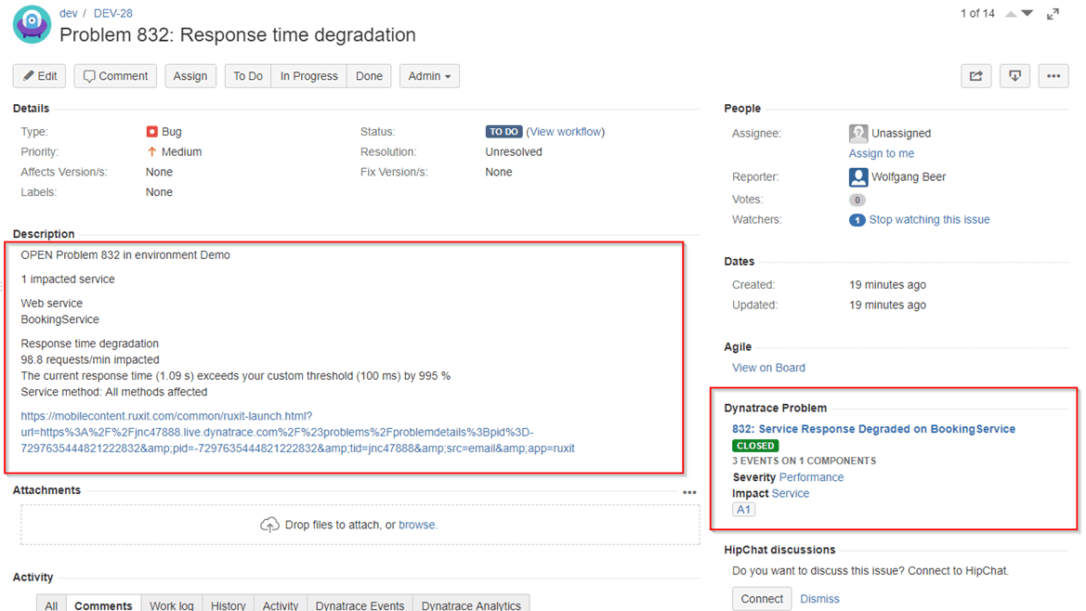Open the dev project breadcrumb link

(x=69, y=13)
